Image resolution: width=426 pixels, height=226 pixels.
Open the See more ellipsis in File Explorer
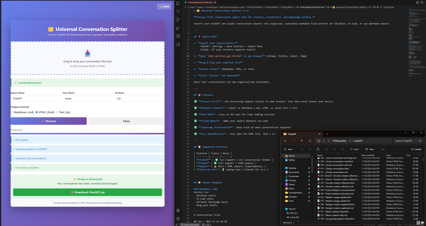coord(383,149)
